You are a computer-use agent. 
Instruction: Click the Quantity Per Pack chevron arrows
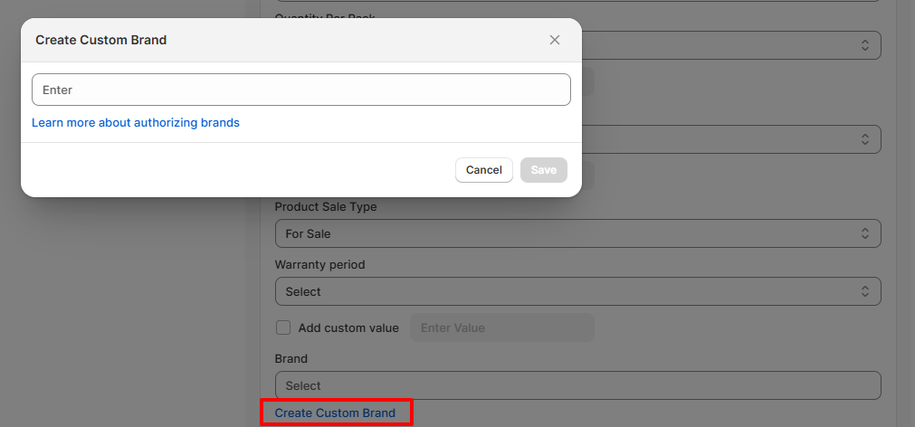(x=864, y=45)
